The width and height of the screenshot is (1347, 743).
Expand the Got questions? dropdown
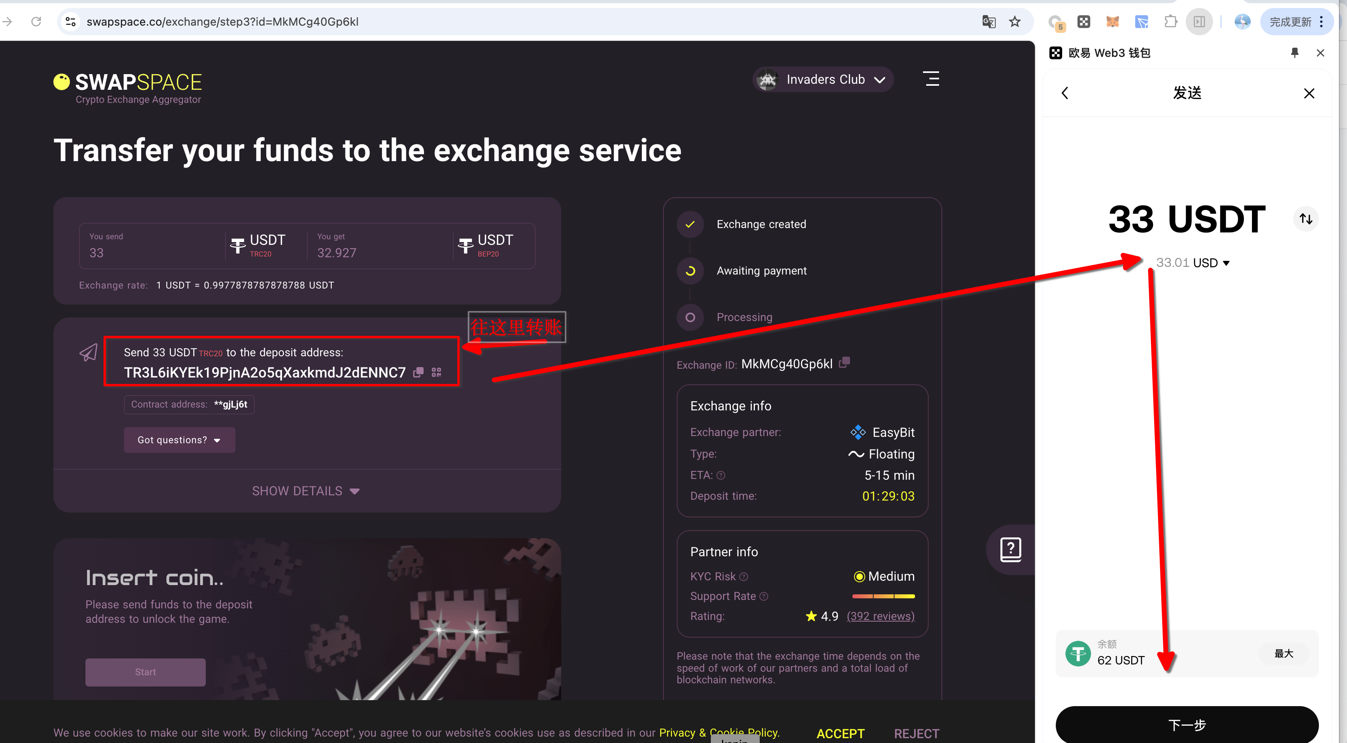pyautogui.click(x=179, y=440)
